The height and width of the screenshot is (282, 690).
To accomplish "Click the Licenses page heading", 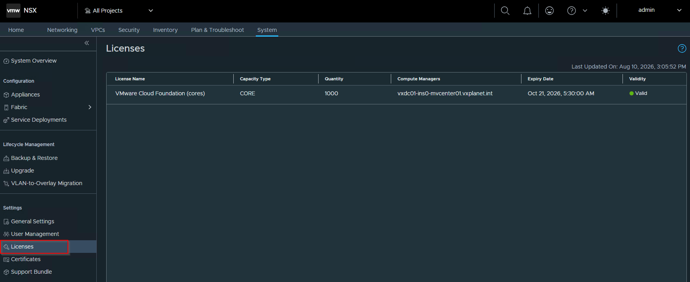I will tap(126, 48).
